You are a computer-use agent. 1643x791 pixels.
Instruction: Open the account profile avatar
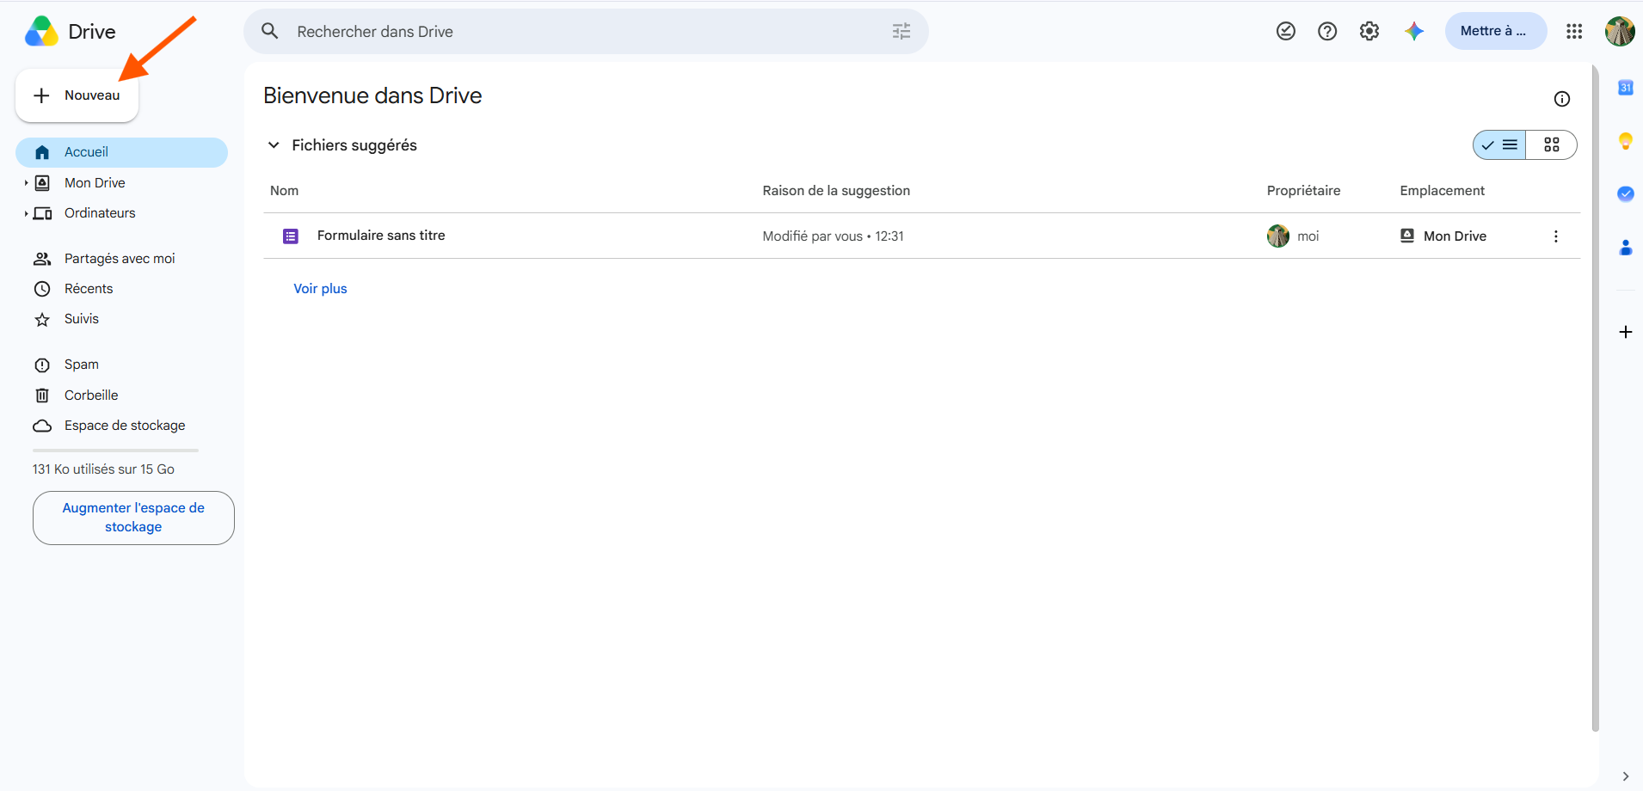click(x=1620, y=31)
